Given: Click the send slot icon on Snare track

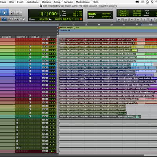Looking at the screenshot, I should pyautogui.click(x=30, y=47).
